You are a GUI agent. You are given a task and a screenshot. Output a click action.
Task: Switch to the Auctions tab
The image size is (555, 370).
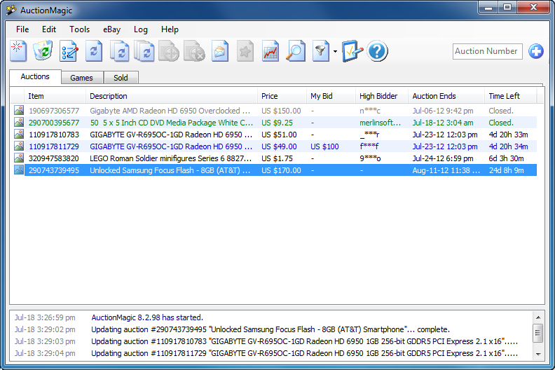[35, 76]
